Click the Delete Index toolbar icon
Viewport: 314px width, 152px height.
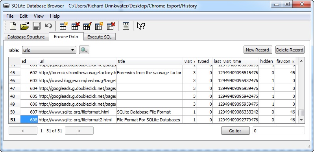click(111, 26)
